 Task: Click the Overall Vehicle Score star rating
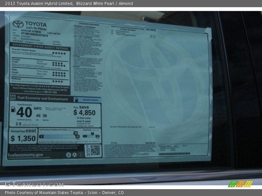pyautogui.click(x=59, y=53)
